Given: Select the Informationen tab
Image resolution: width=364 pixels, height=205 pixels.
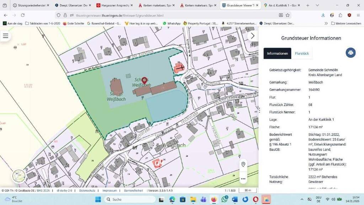Looking at the screenshot, I should [277, 53].
